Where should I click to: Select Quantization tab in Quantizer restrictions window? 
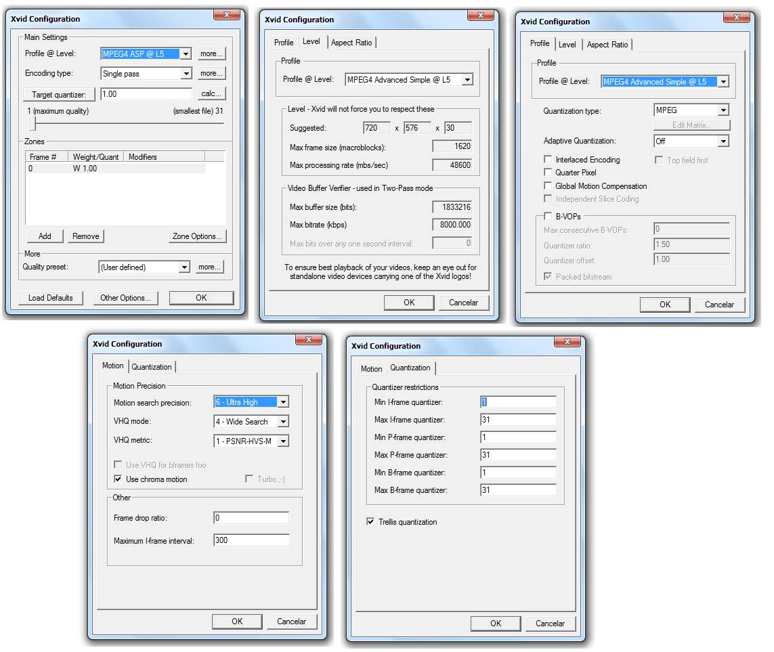[410, 368]
